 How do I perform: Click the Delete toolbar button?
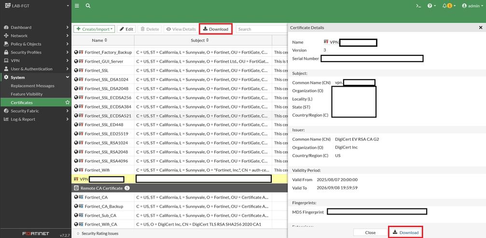point(150,29)
